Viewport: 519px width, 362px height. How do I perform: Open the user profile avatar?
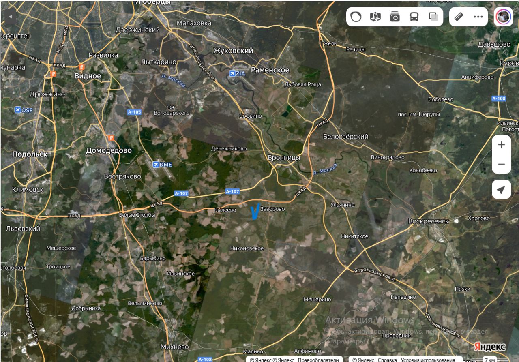503,17
